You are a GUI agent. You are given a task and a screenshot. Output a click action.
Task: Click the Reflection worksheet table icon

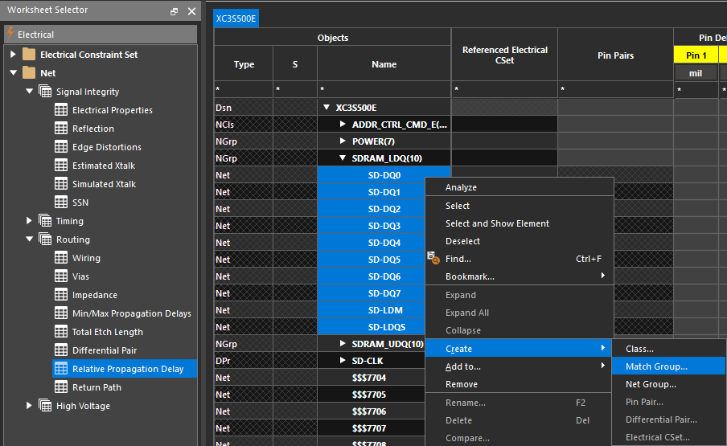(60, 129)
